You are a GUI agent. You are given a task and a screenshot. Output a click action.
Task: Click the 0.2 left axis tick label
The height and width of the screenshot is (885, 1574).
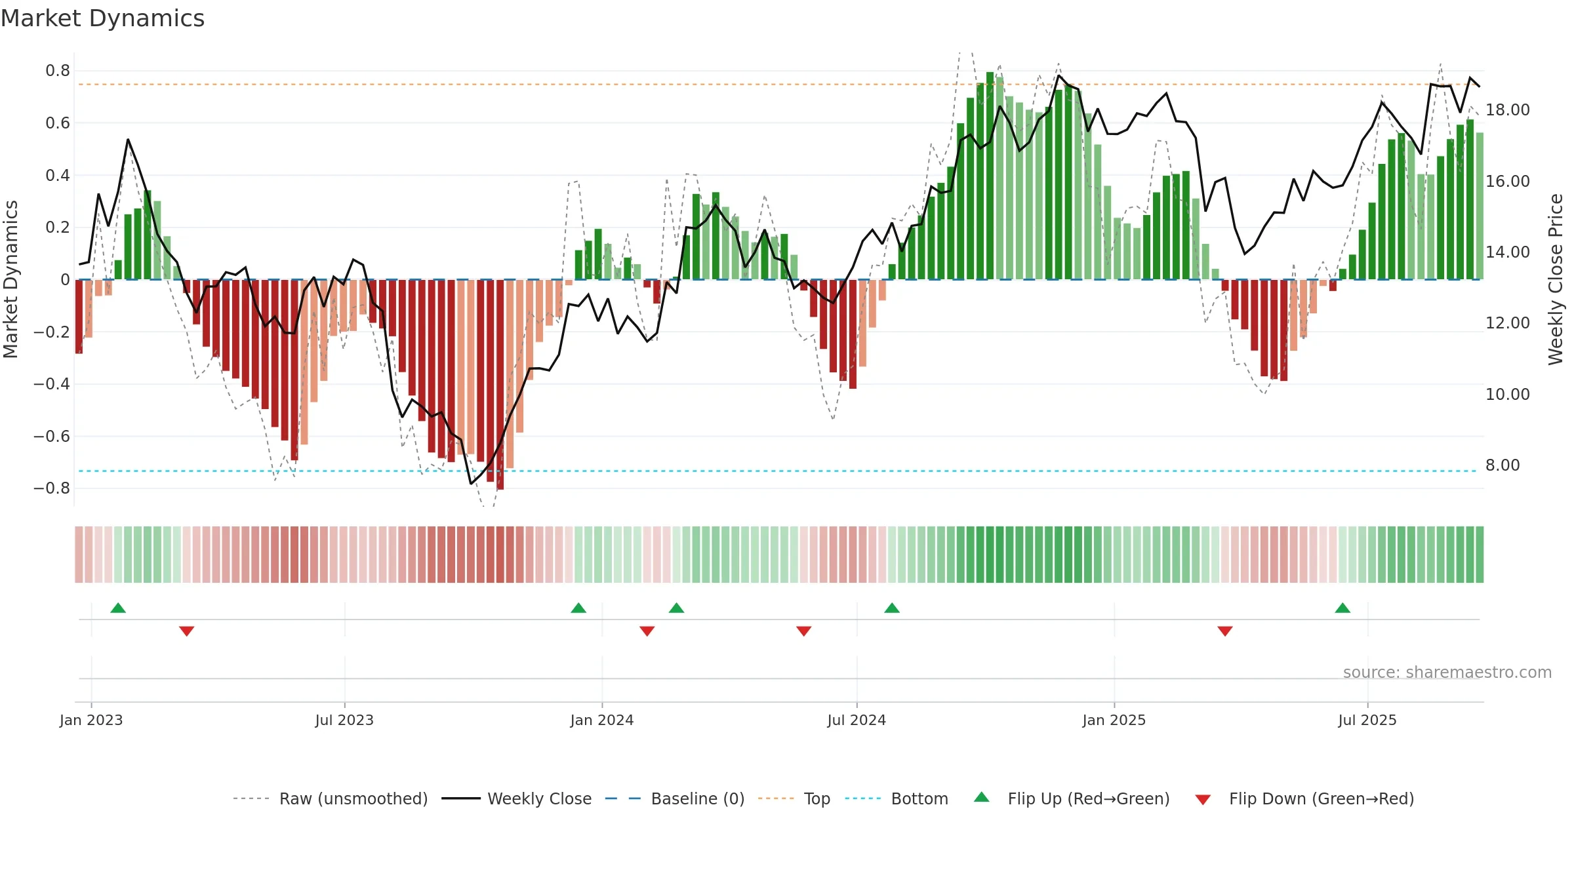(x=58, y=227)
